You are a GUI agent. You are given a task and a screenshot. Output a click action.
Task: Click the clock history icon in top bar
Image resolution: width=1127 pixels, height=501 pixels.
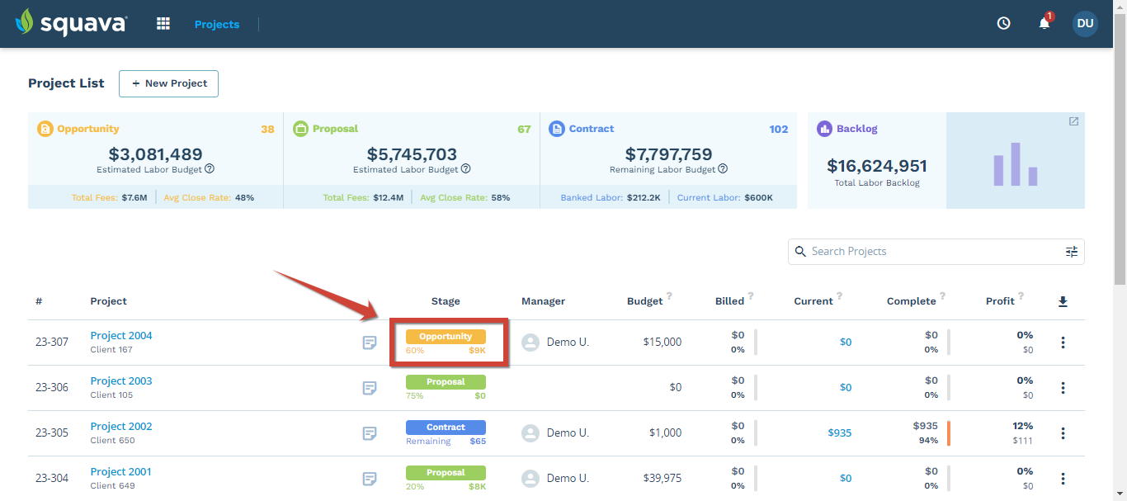tap(1003, 23)
